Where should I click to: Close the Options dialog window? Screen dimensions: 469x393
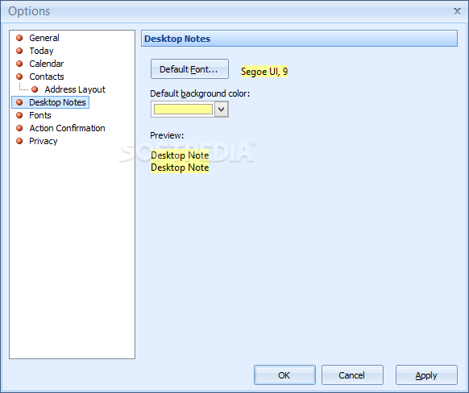(457, 11)
